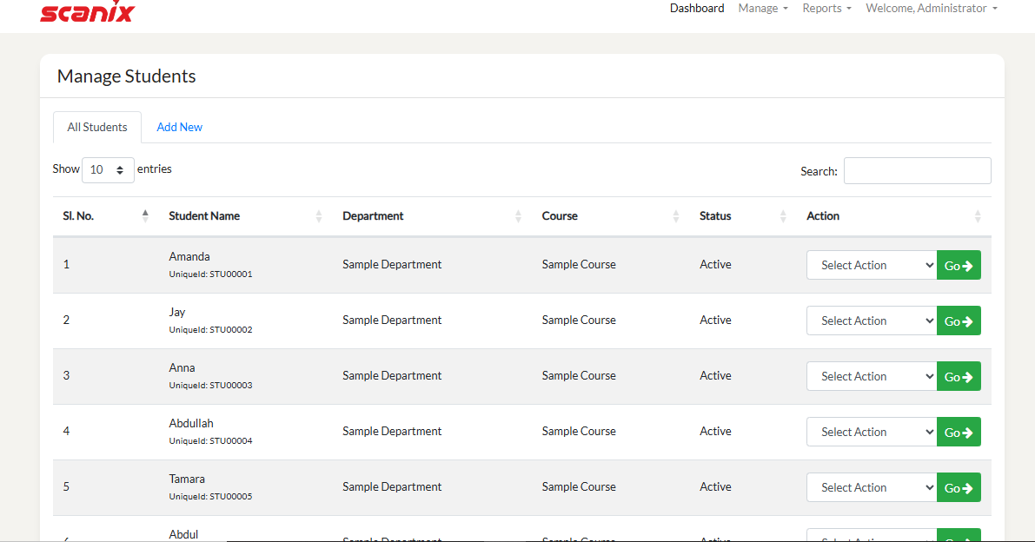The image size is (1035, 542).
Task: Sort table by Sl. No. column
Action: pos(145,216)
